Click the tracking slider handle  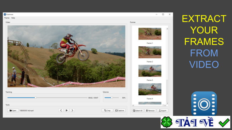pos(35,98)
